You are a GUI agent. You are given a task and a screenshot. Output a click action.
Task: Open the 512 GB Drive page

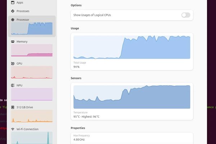pos(32,114)
